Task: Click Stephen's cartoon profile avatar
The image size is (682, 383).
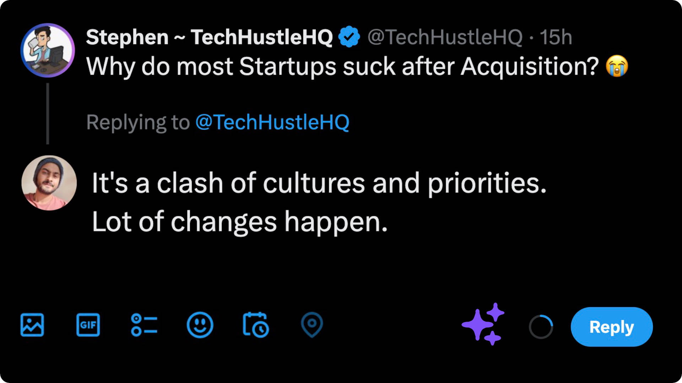Action: click(x=48, y=50)
